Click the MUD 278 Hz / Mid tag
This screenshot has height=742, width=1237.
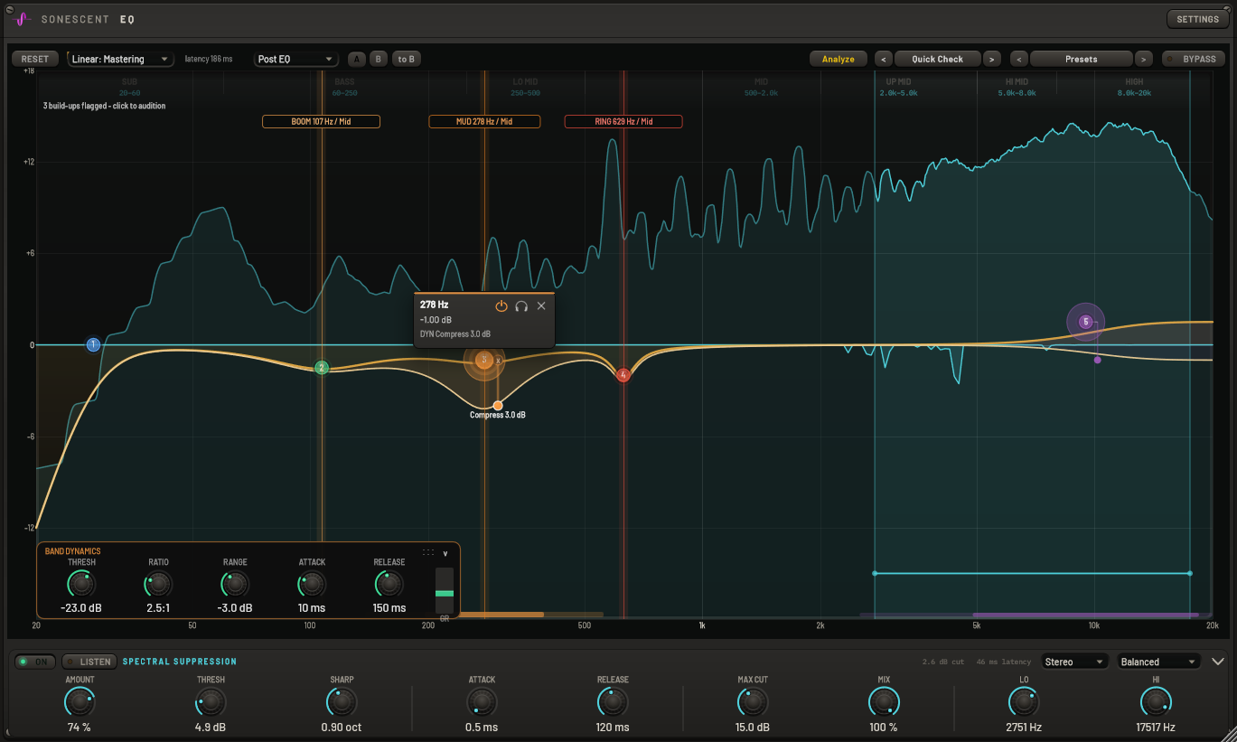tap(484, 121)
